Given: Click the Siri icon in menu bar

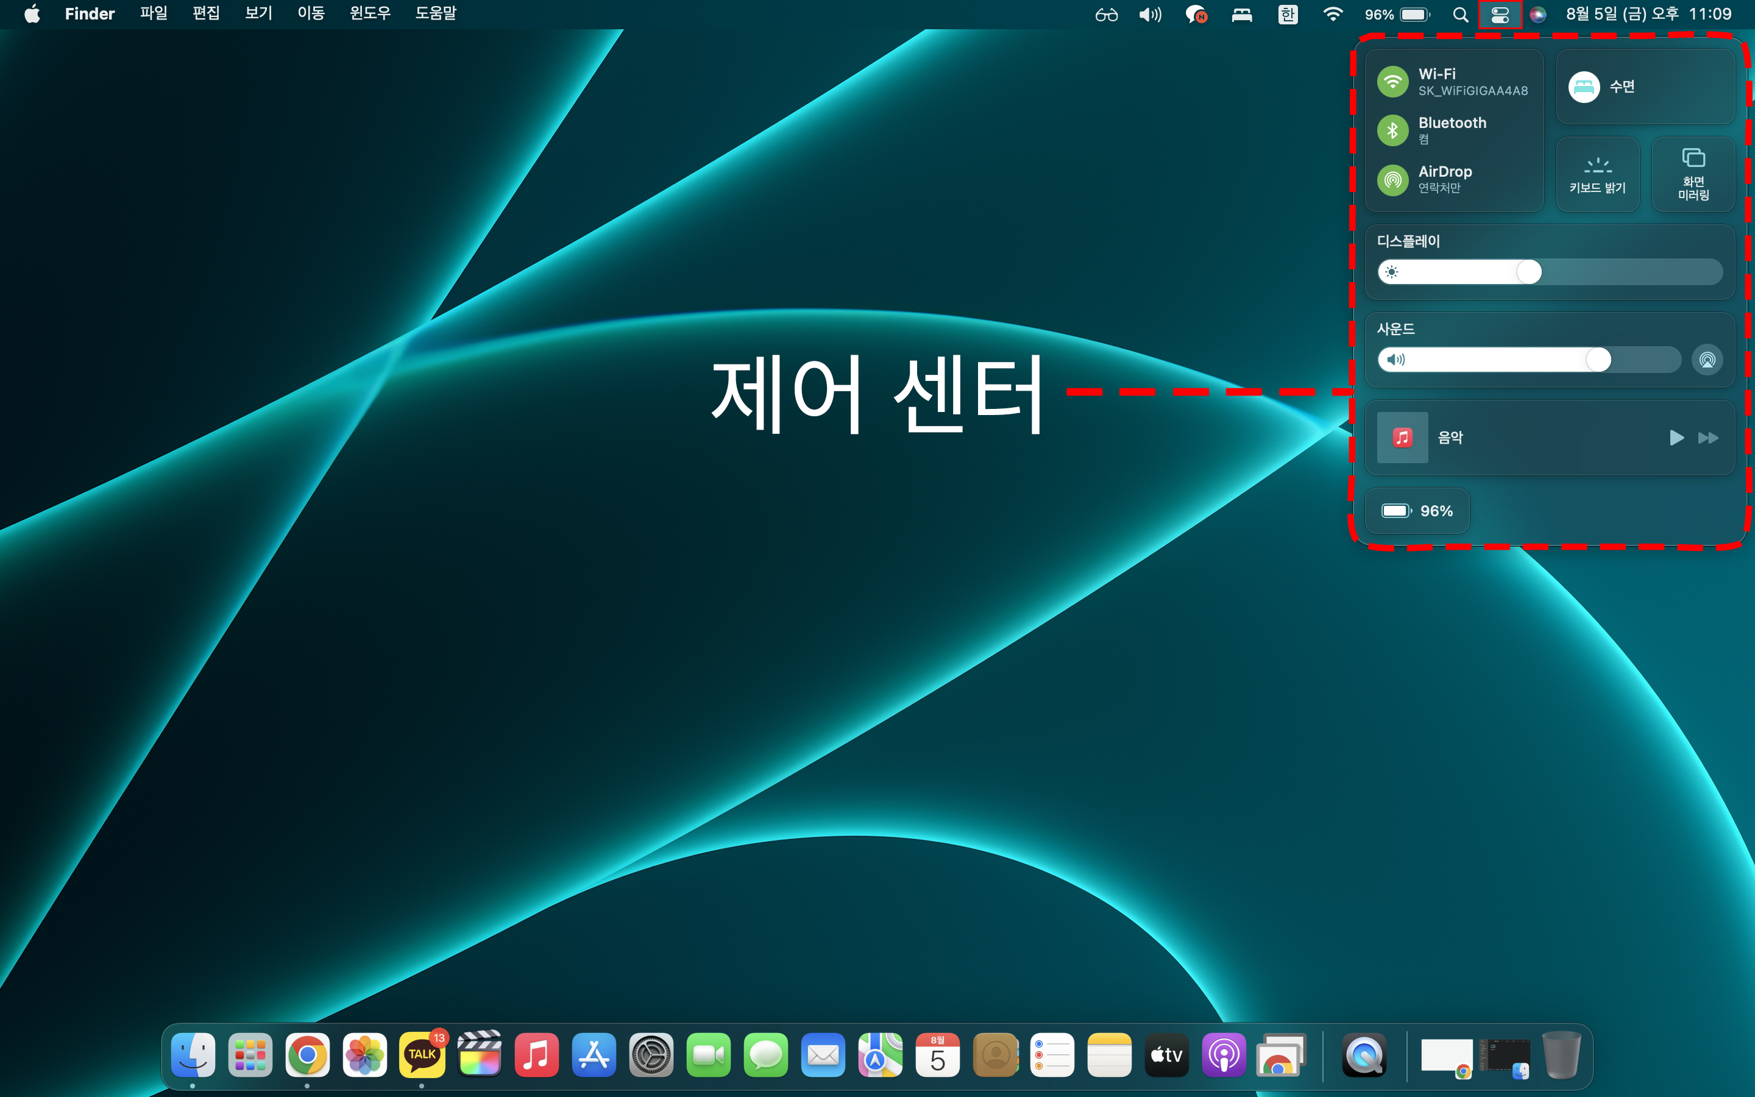Looking at the screenshot, I should [x=1537, y=15].
